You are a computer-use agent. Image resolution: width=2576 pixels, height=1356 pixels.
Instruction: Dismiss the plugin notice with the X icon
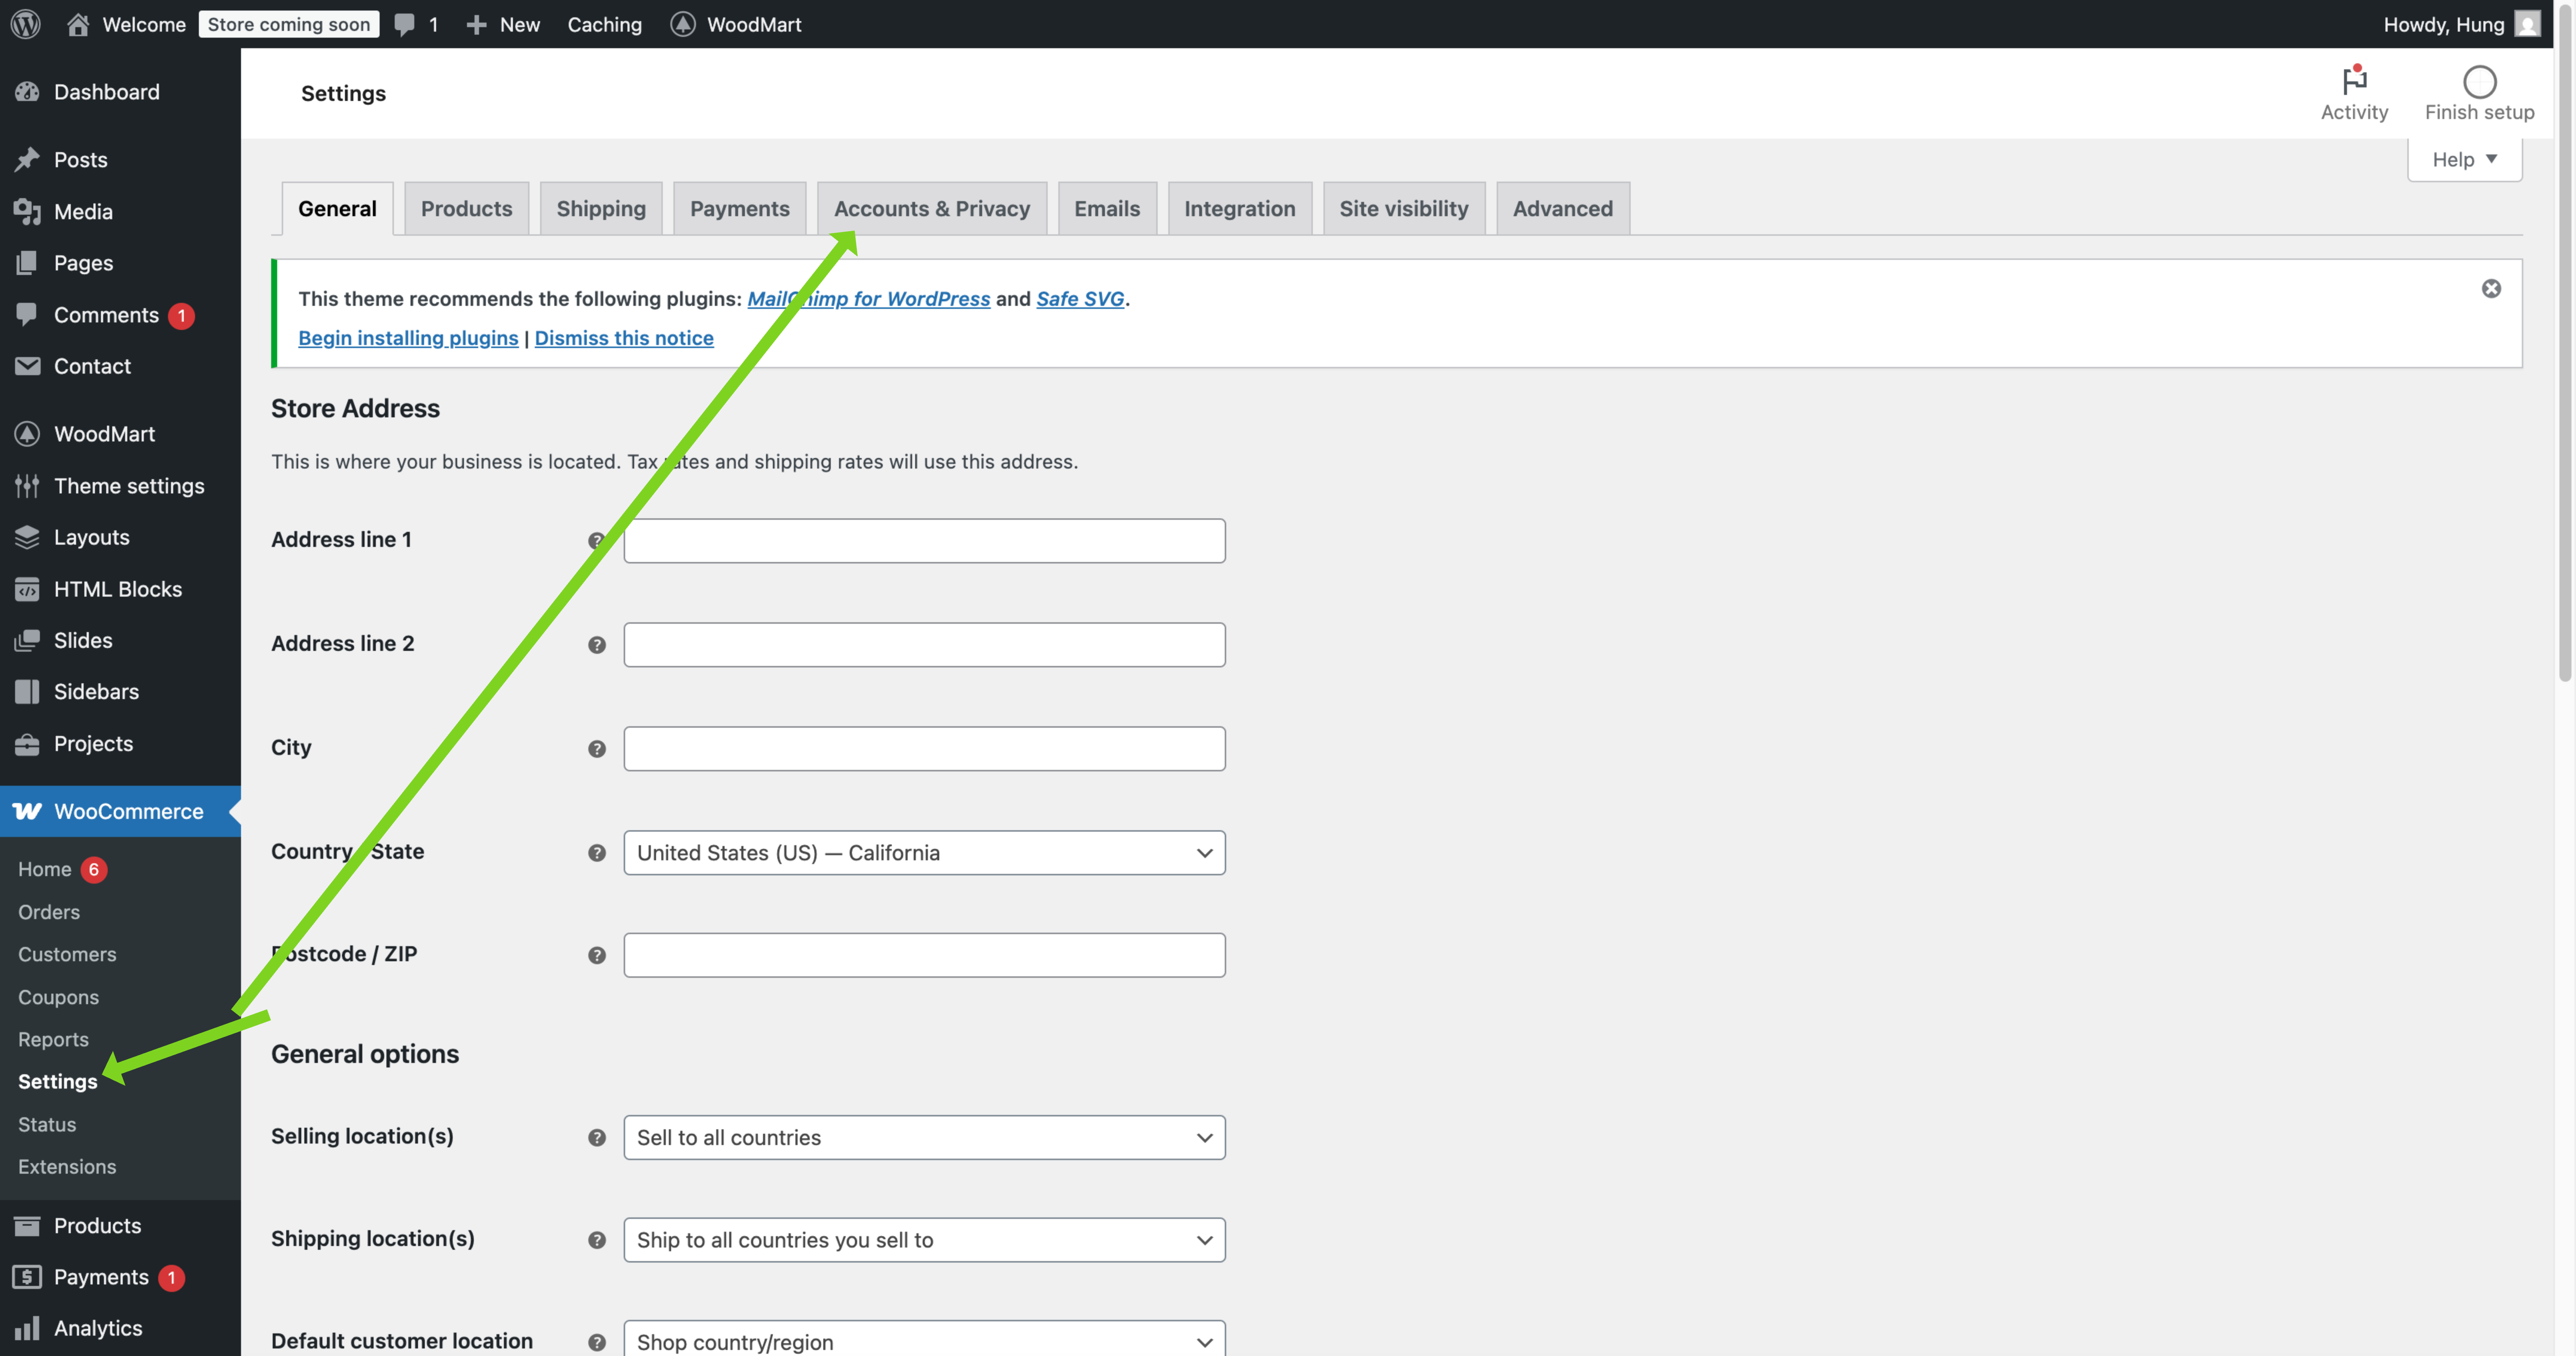pyautogui.click(x=2491, y=289)
